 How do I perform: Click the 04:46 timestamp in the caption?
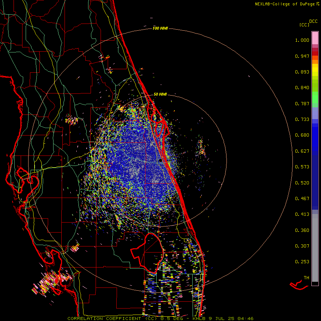(245, 319)
